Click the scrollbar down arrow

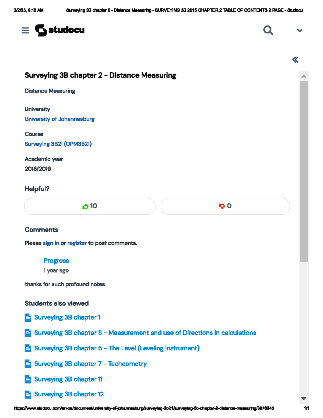tap(304, 398)
